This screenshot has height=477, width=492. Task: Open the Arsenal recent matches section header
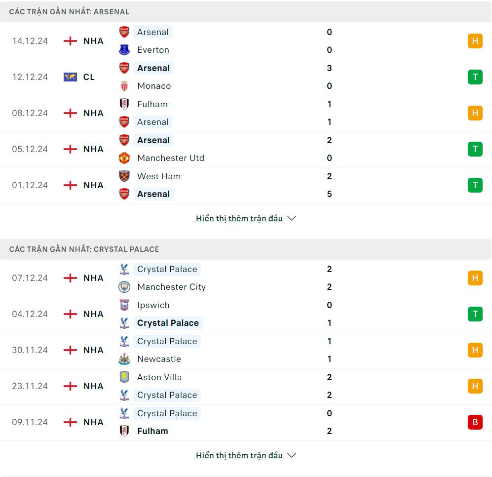point(70,11)
